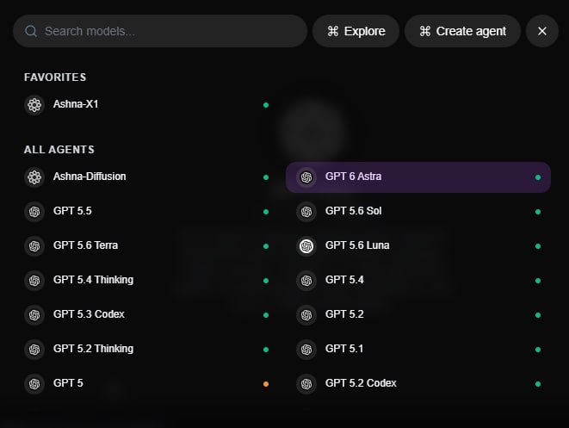This screenshot has height=428, width=569.
Task: Click the Ashna-Diffusion flower icon
Action: pos(34,177)
